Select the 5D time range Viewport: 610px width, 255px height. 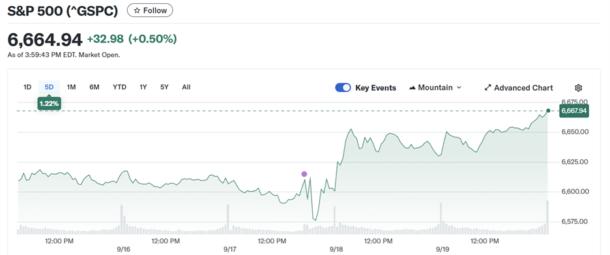(x=49, y=87)
